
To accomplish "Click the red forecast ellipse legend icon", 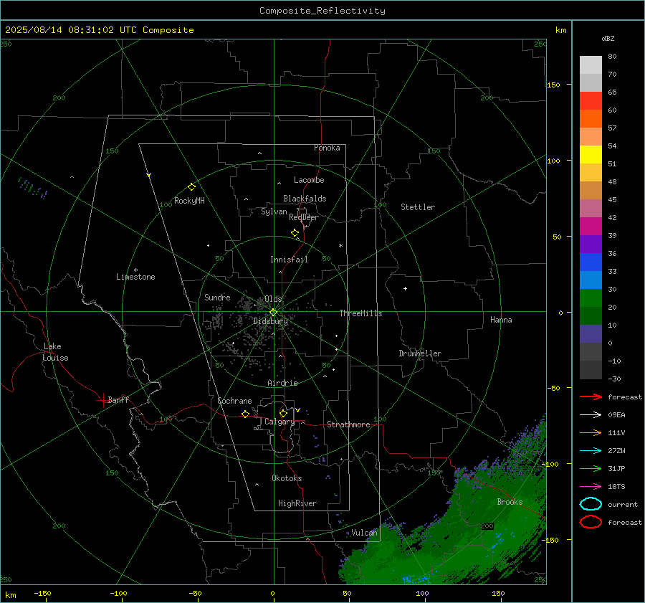I will pyautogui.click(x=591, y=522).
